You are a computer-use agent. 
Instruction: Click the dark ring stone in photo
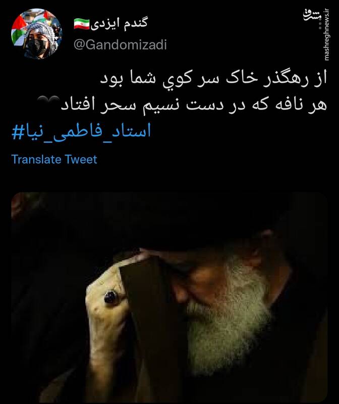(x=111, y=297)
